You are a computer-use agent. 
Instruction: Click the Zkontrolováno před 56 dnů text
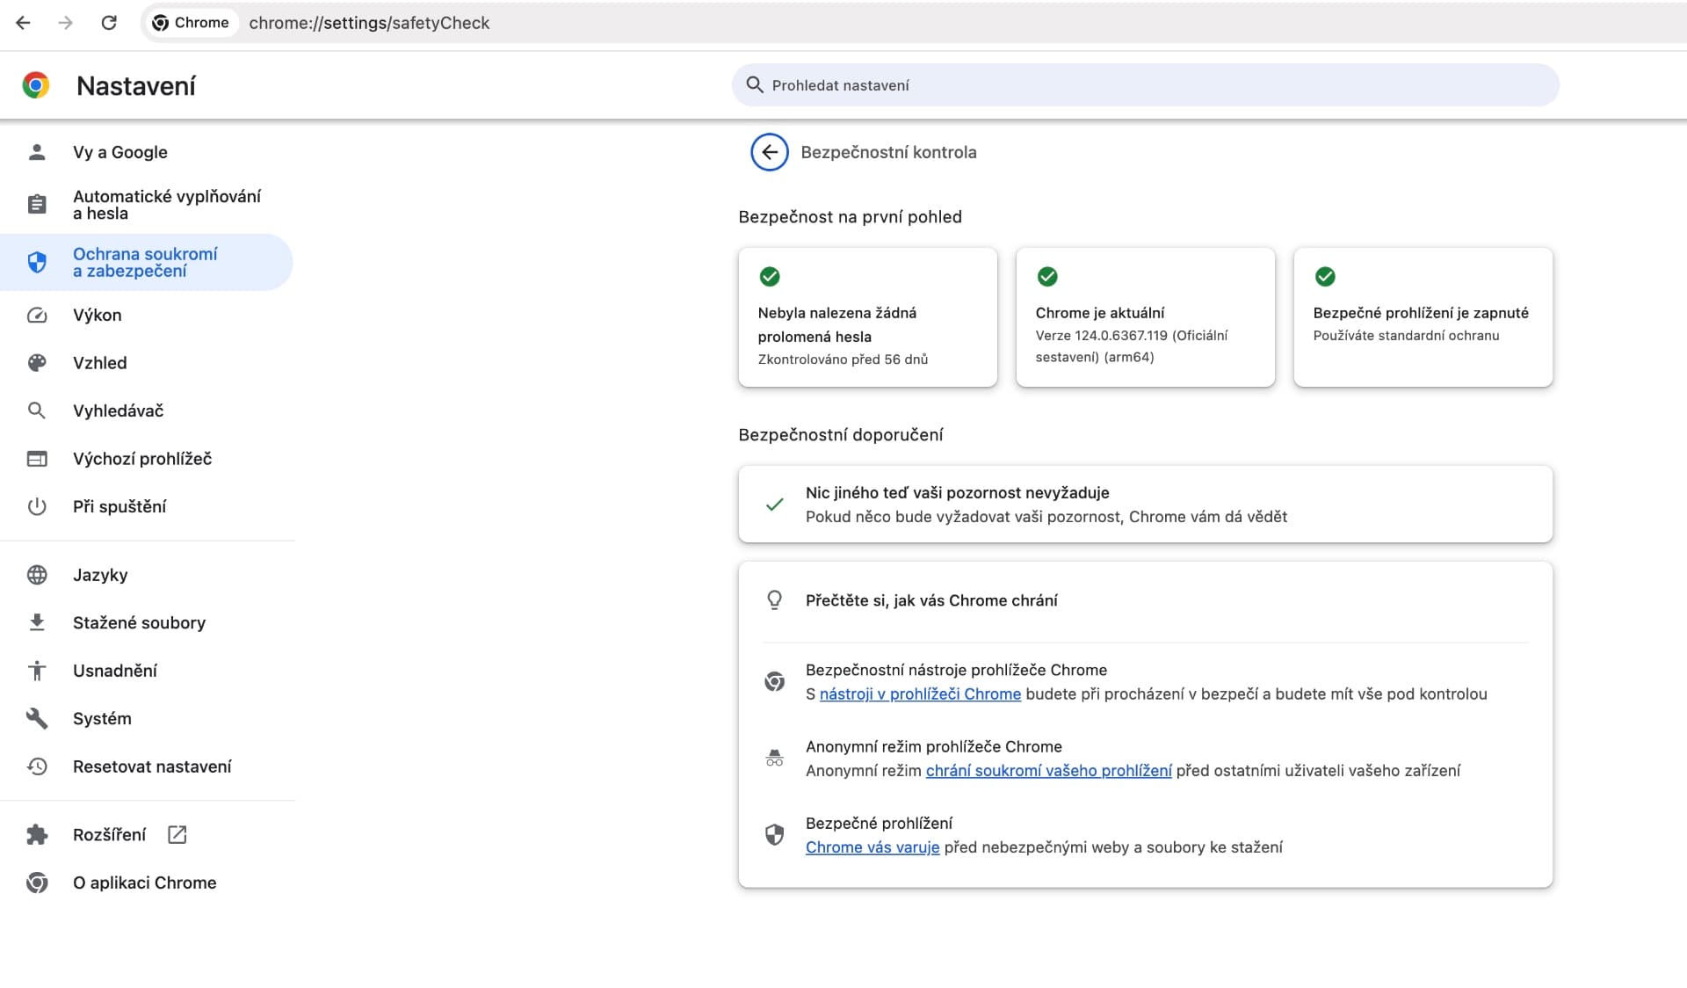(x=843, y=360)
